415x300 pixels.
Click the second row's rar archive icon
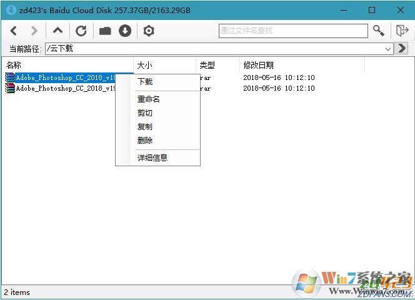(x=10, y=88)
